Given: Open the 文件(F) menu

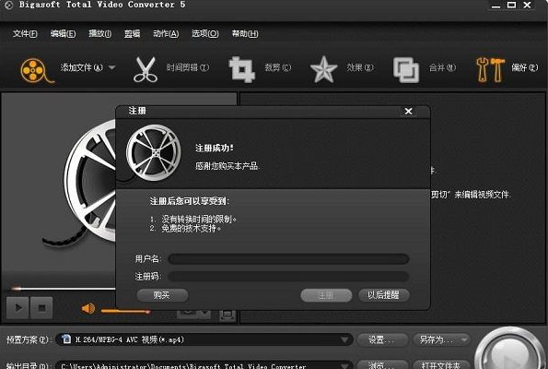Looking at the screenshot, I should [x=25, y=33].
